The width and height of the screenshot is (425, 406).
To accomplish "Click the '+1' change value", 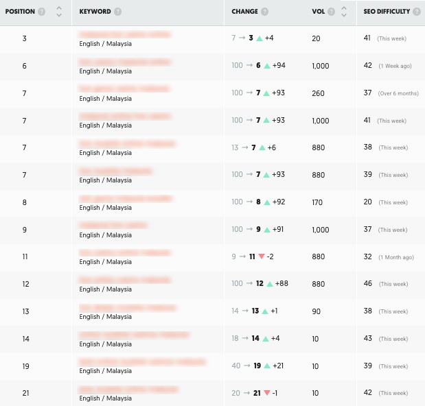I will coord(274,311).
